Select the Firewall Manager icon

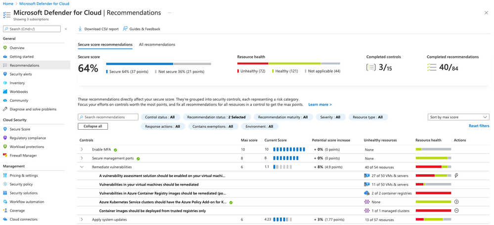[x=5, y=155]
